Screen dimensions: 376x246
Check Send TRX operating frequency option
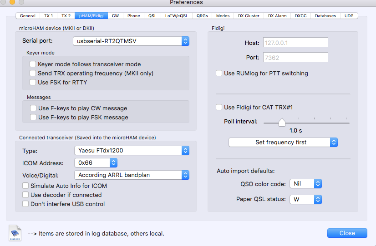pyautogui.click(x=33, y=73)
